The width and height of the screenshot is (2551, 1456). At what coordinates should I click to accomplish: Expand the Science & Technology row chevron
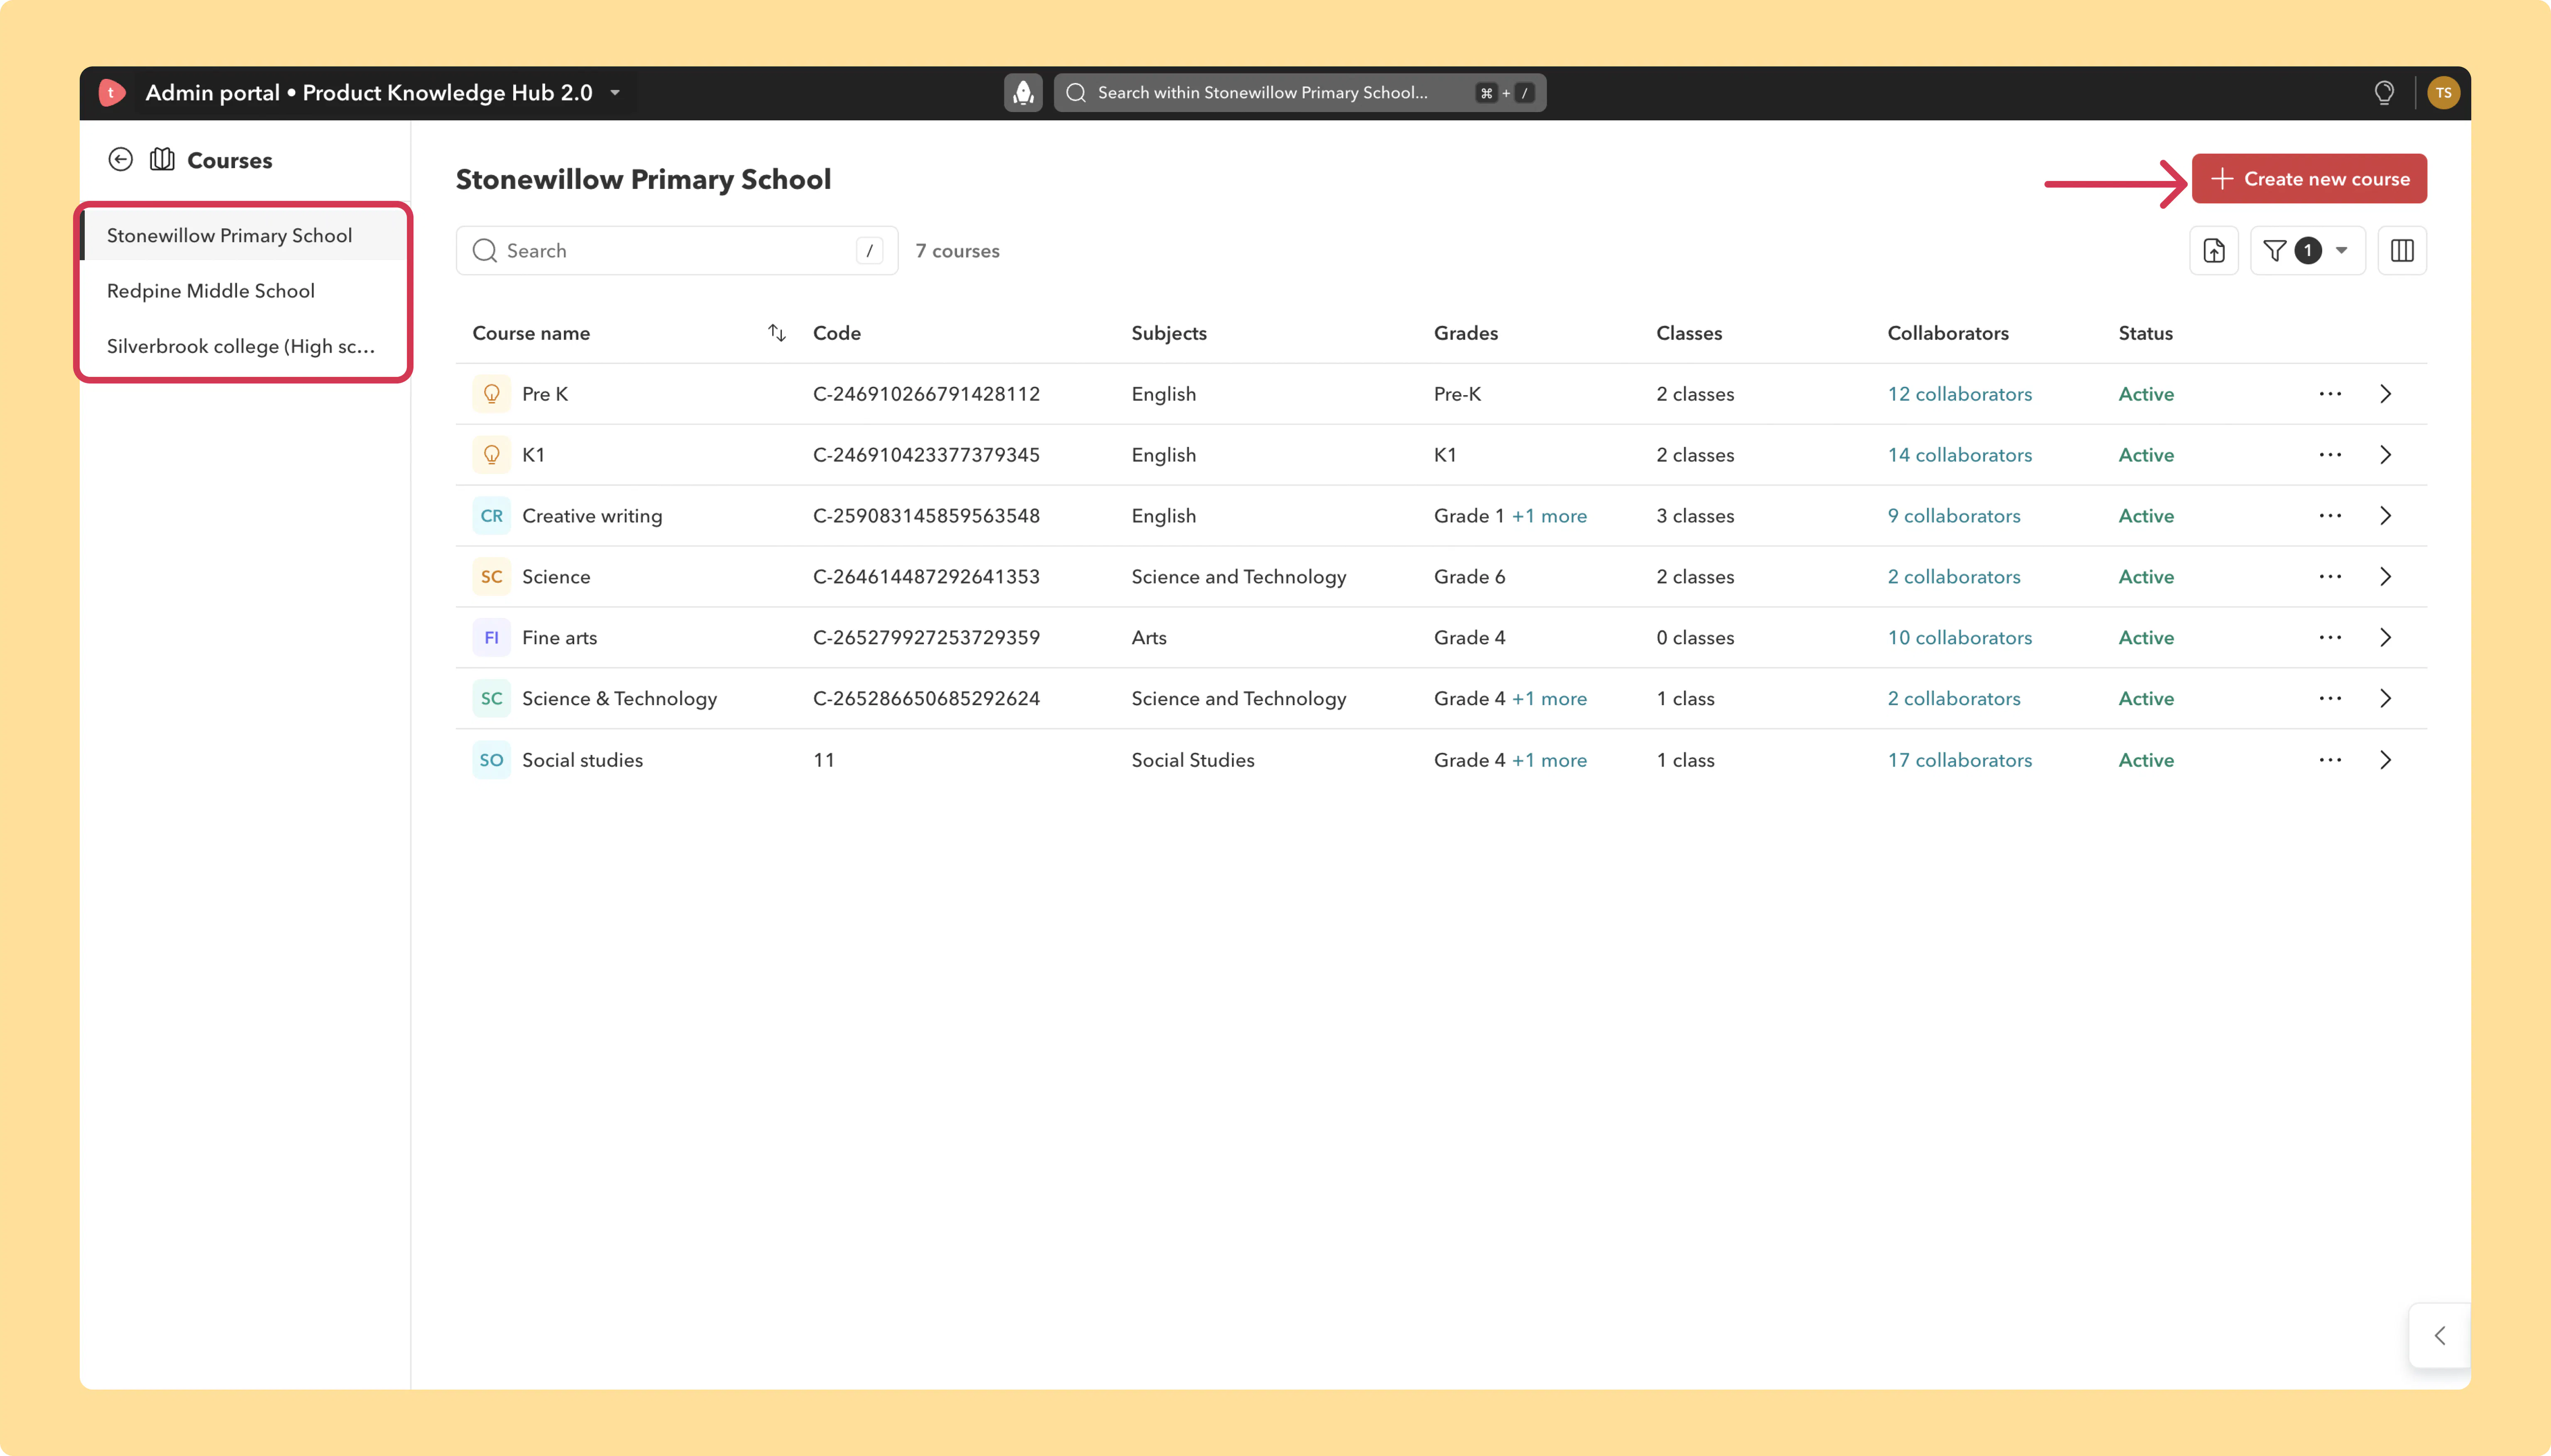[2385, 699]
